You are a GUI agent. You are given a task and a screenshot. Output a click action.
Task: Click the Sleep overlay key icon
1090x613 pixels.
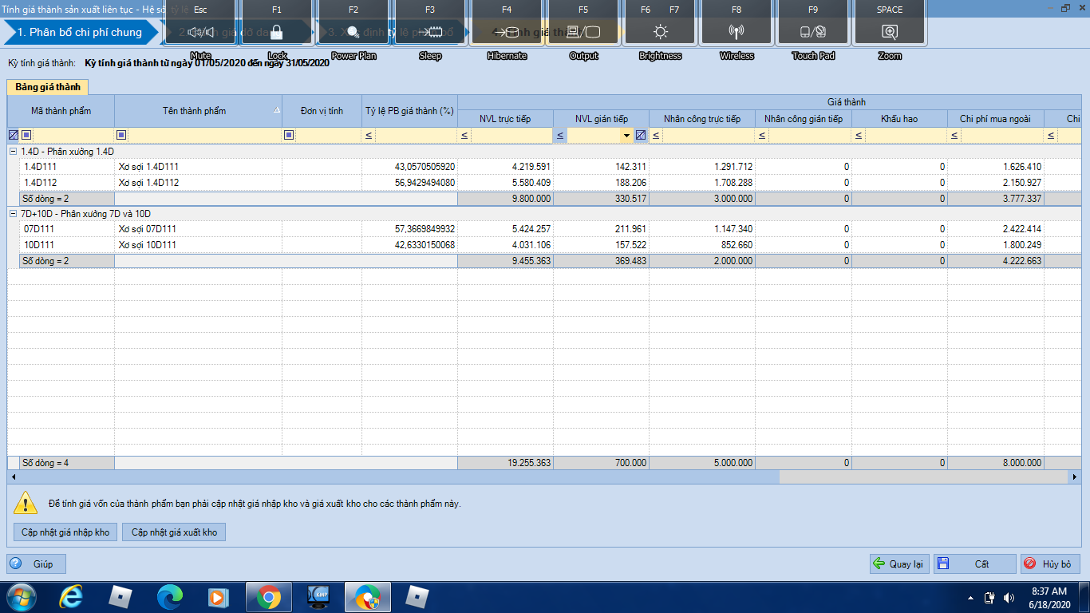[430, 32]
